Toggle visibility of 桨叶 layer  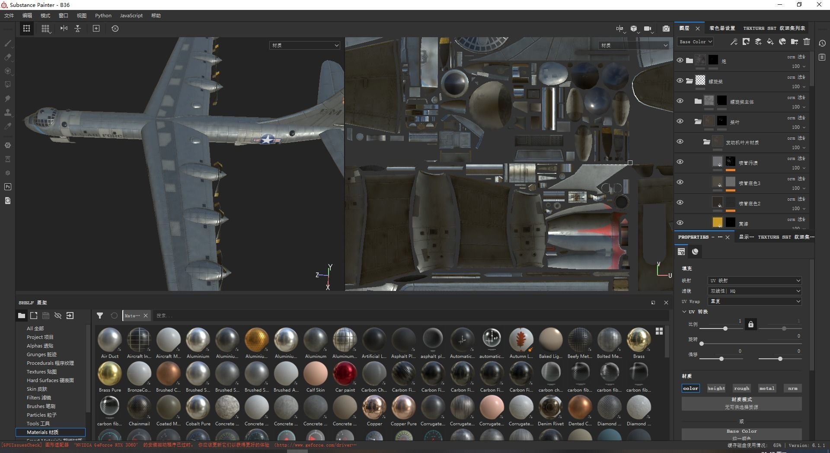(680, 121)
